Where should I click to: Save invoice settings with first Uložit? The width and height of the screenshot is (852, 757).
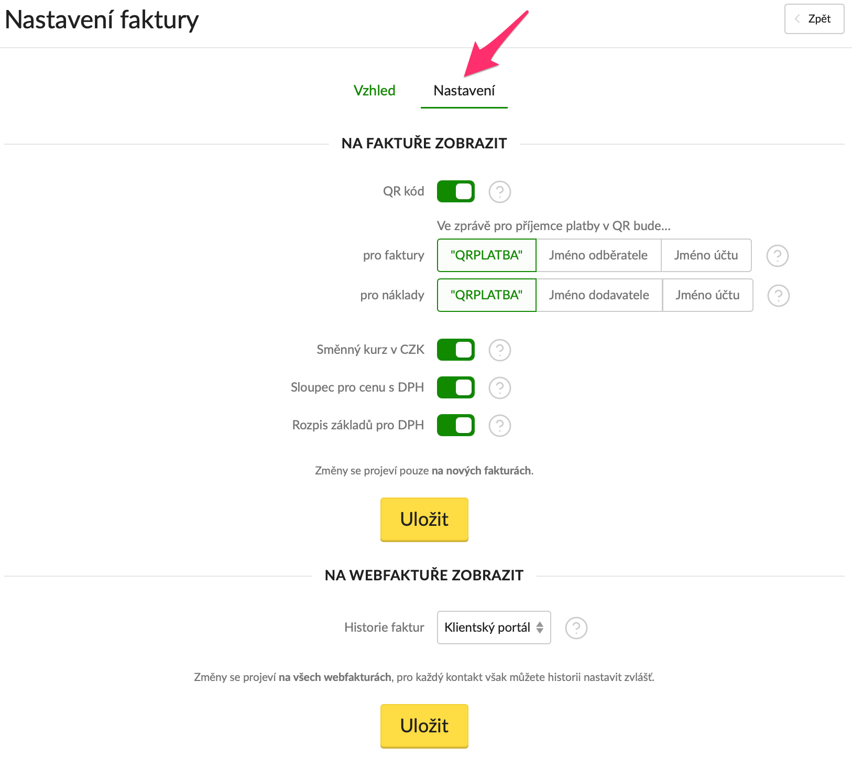424,520
